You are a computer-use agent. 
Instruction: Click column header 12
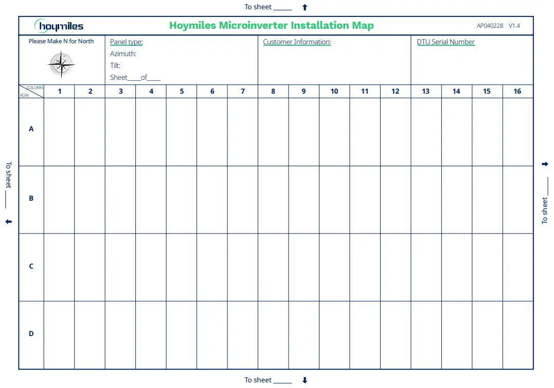pyautogui.click(x=395, y=91)
